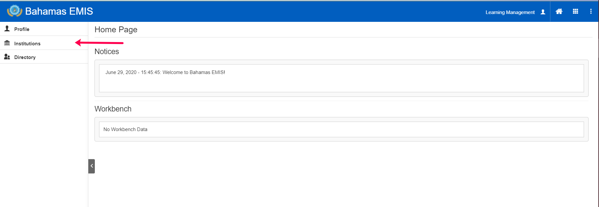
Task: Open the Home icon in header
Action: tap(559, 11)
